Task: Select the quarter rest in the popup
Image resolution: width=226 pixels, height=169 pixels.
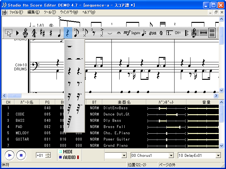Action: point(69,71)
